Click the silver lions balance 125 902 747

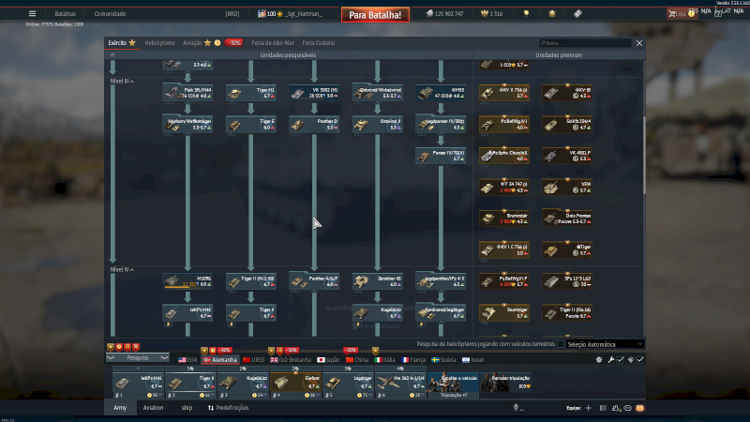[444, 14]
